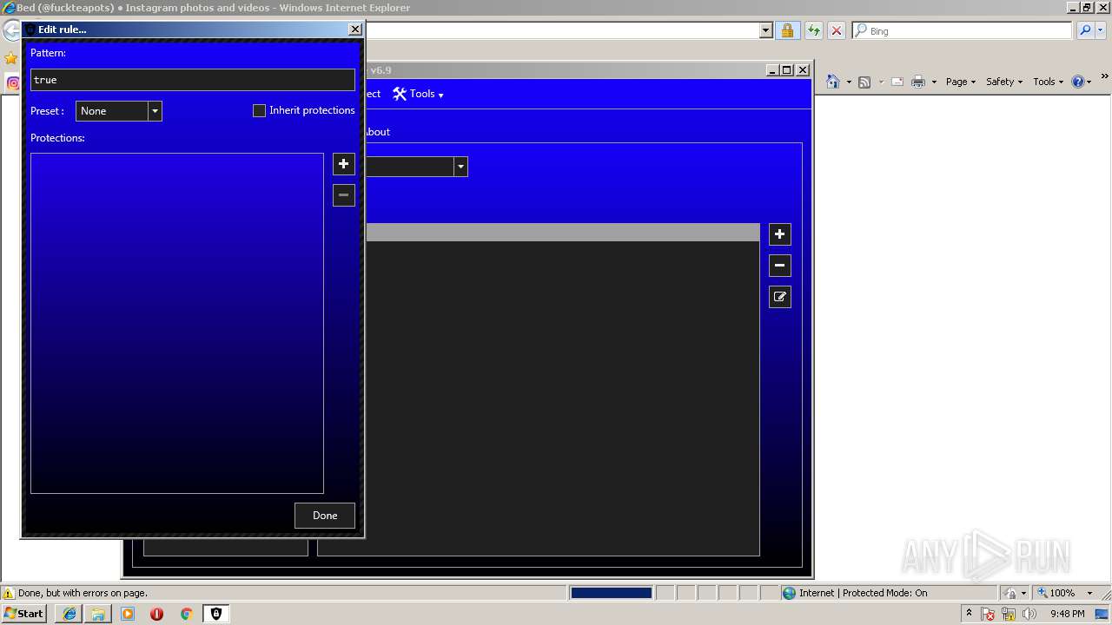
Task: Maximize the ConfuserEx window
Action: (x=787, y=70)
